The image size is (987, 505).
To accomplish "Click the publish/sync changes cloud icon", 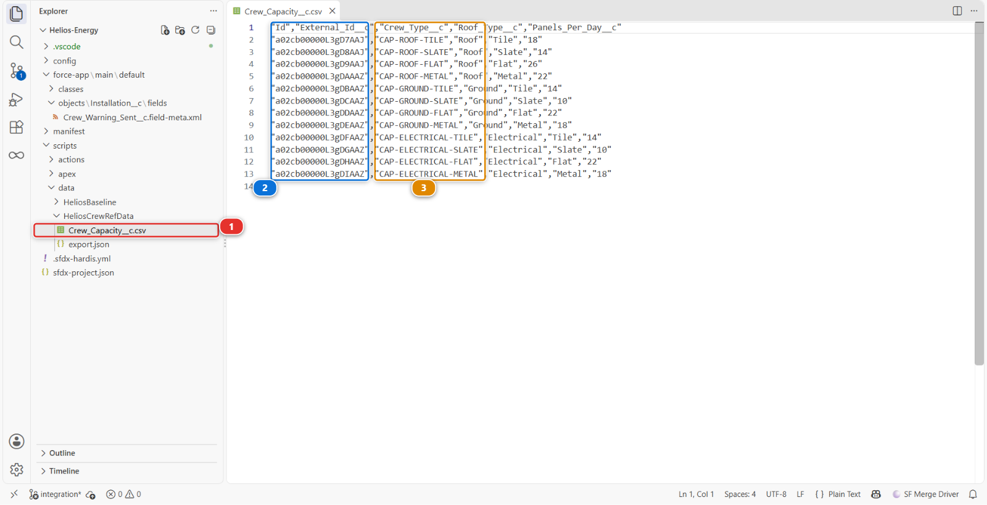I will [x=91, y=495].
